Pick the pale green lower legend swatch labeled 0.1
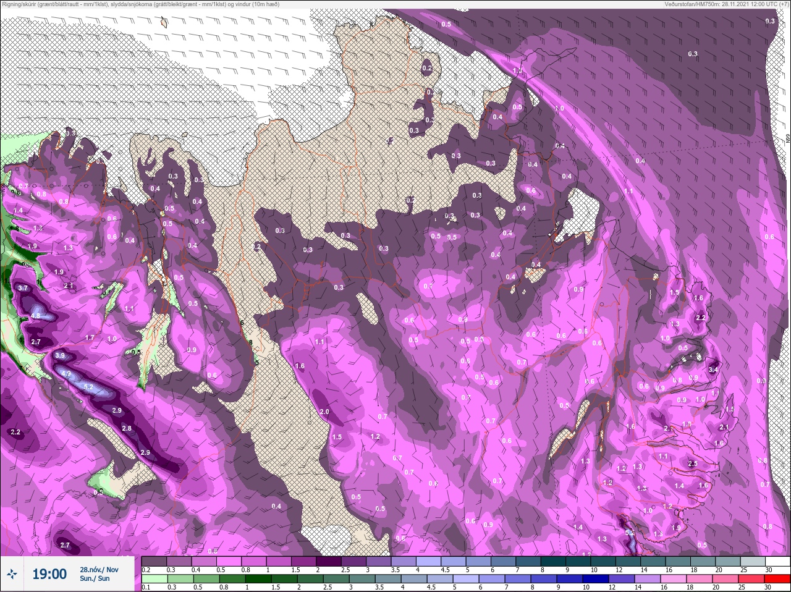 point(154,579)
